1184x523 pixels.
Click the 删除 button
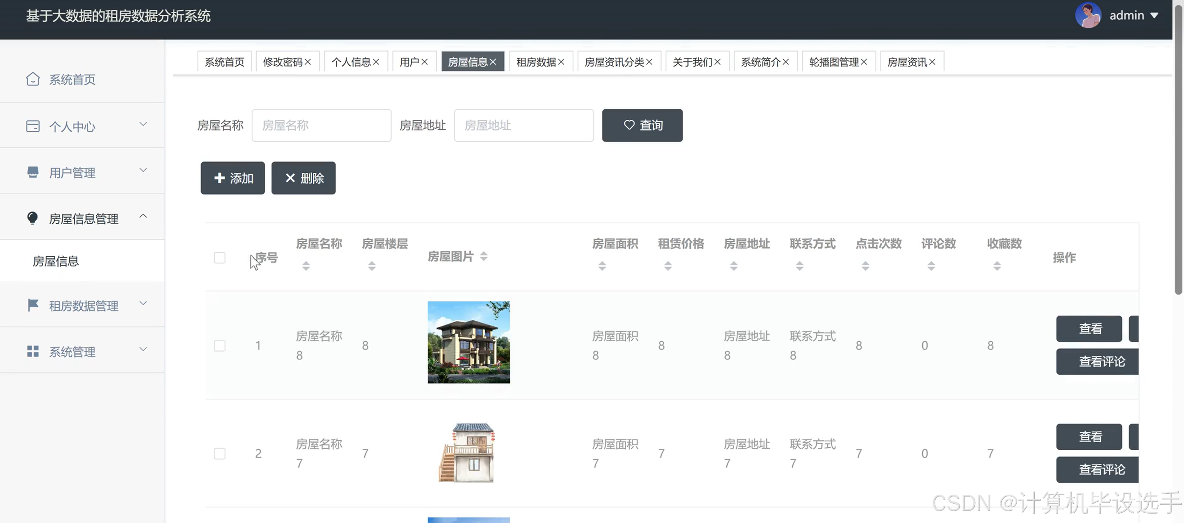303,178
